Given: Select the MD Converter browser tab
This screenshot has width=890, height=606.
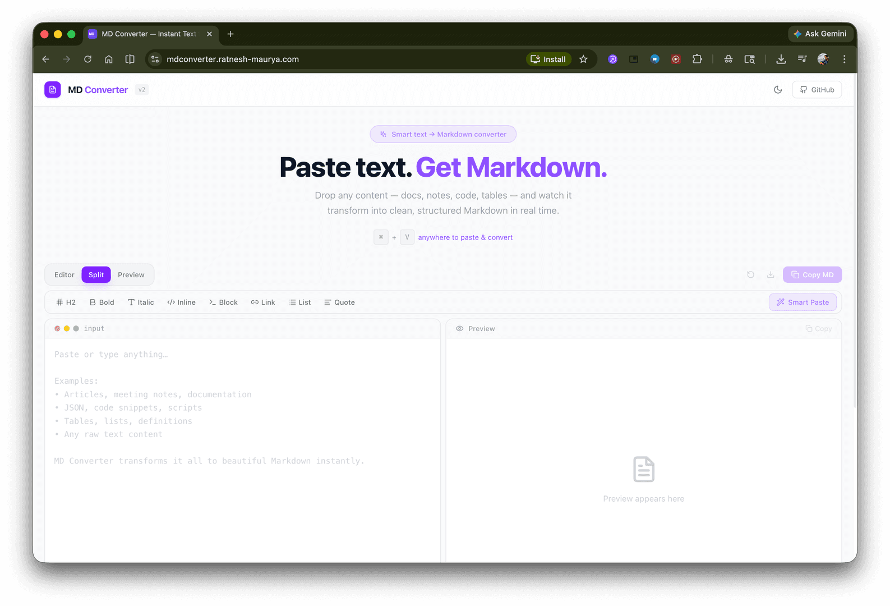Looking at the screenshot, I should click(150, 34).
